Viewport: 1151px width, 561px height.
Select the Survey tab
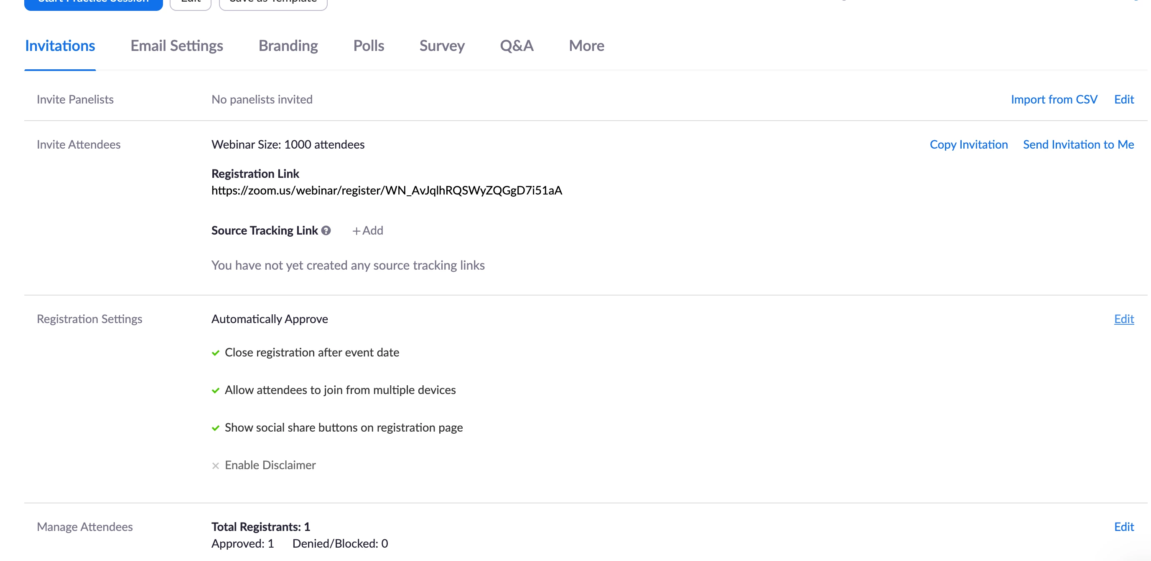pyautogui.click(x=442, y=45)
